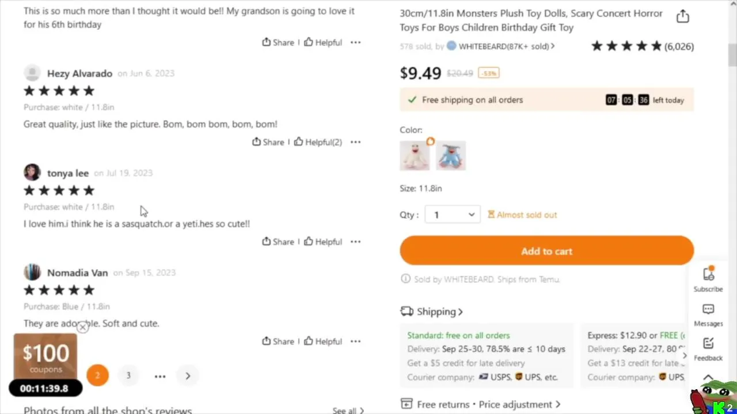Open Subscribe in the side panel
The image size is (737, 414).
coord(708,279)
